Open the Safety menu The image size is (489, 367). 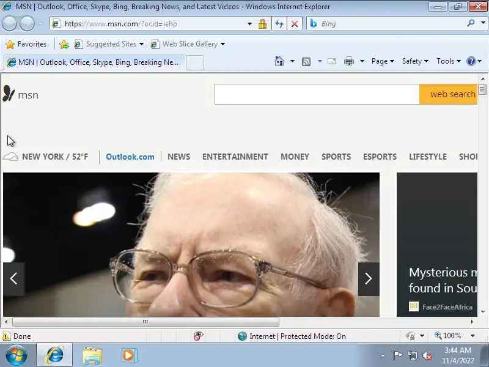[x=415, y=61]
